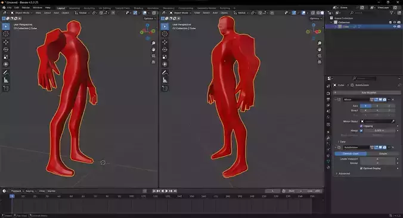The width and height of the screenshot is (403, 218).
Task: Select the Measure tool in left viewport
Action: [x=5, y=80]
